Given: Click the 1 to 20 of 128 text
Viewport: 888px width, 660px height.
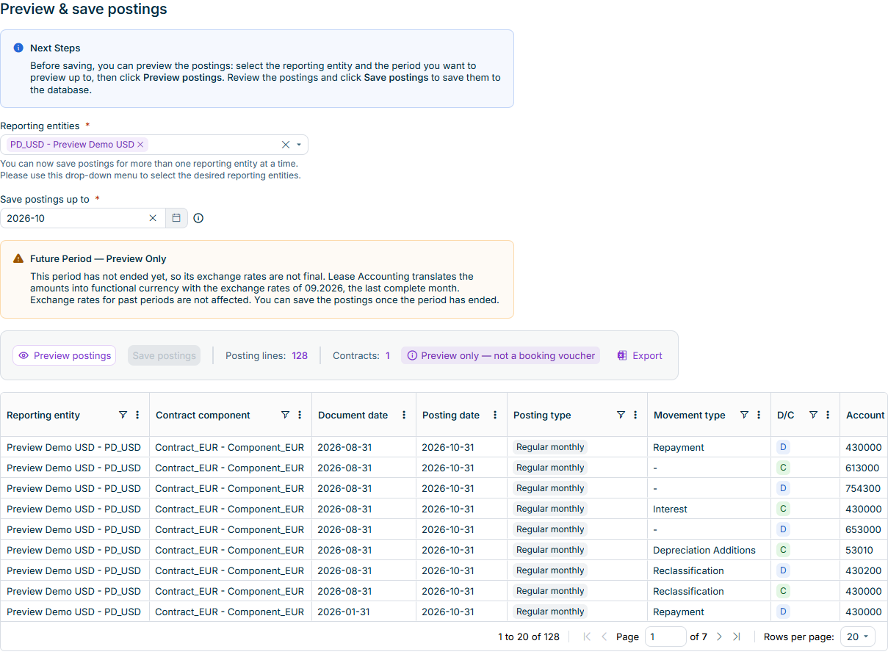Looking at the screenshot, I should coord(529,637).
